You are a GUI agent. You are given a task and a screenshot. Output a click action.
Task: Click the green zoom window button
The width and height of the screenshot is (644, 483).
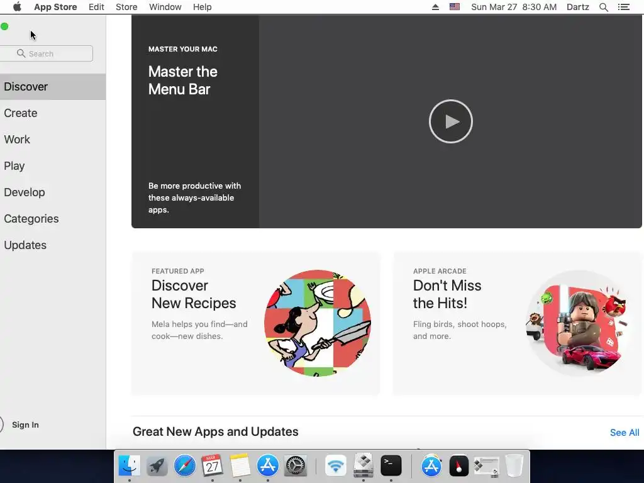tap(4, 26)
